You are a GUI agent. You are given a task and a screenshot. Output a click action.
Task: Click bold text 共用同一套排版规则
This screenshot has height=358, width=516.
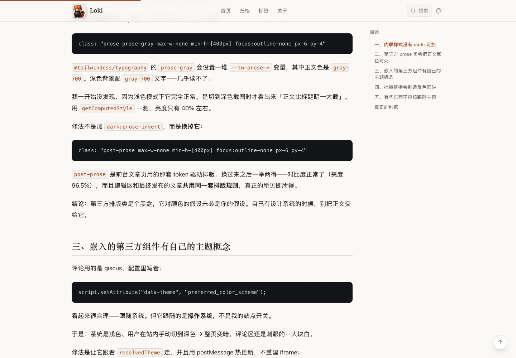pos(210,185)
